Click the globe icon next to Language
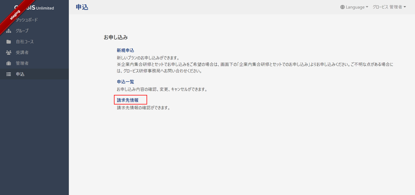The width and height of the screenshot is (415, 195). coord(342,7)
